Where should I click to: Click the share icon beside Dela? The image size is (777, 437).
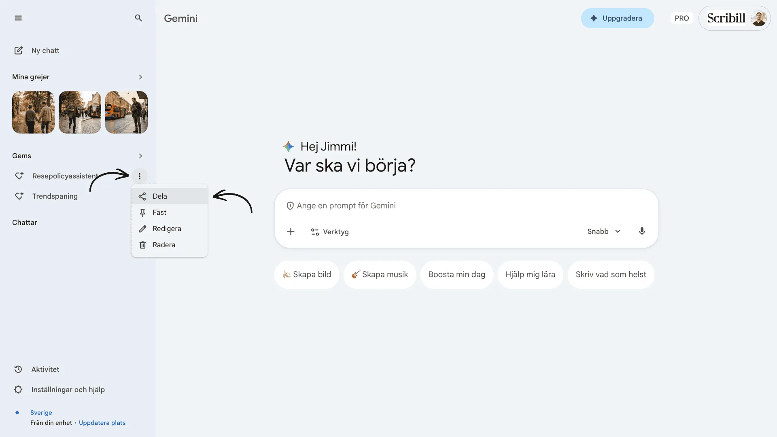[142, 196]
